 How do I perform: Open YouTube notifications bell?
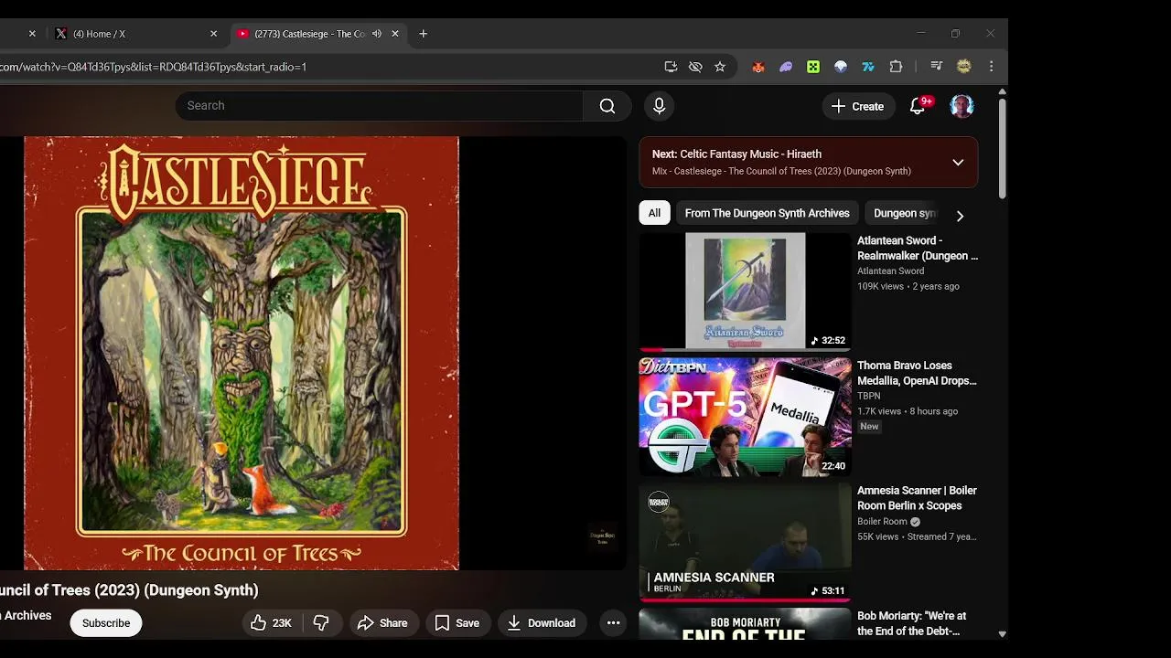coord(918,106)
